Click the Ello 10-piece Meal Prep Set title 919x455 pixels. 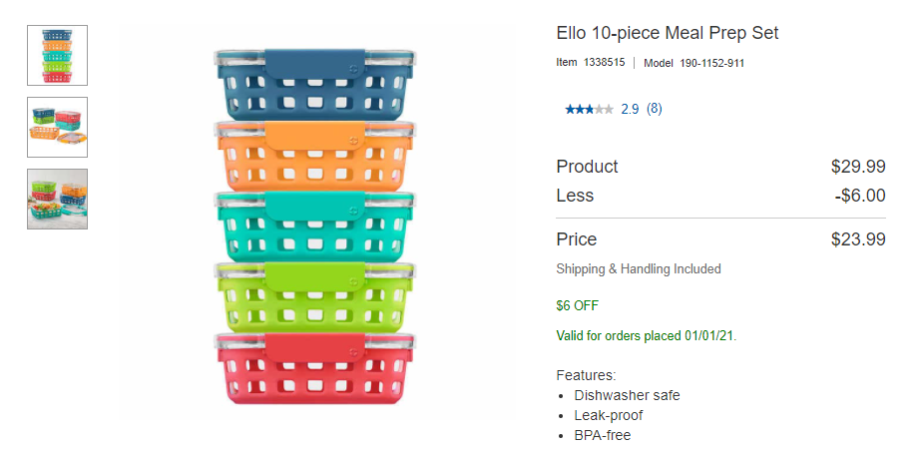(667, 33)
